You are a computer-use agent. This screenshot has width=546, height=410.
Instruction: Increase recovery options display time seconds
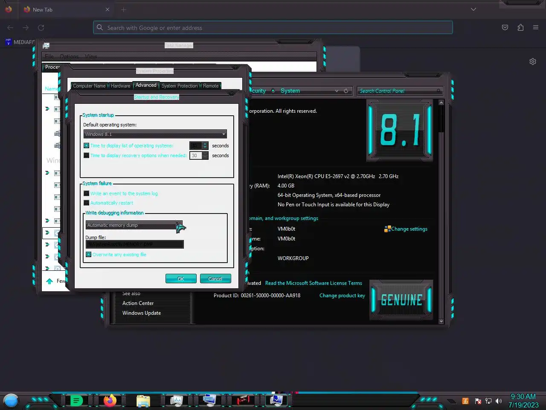coord(205,153)
